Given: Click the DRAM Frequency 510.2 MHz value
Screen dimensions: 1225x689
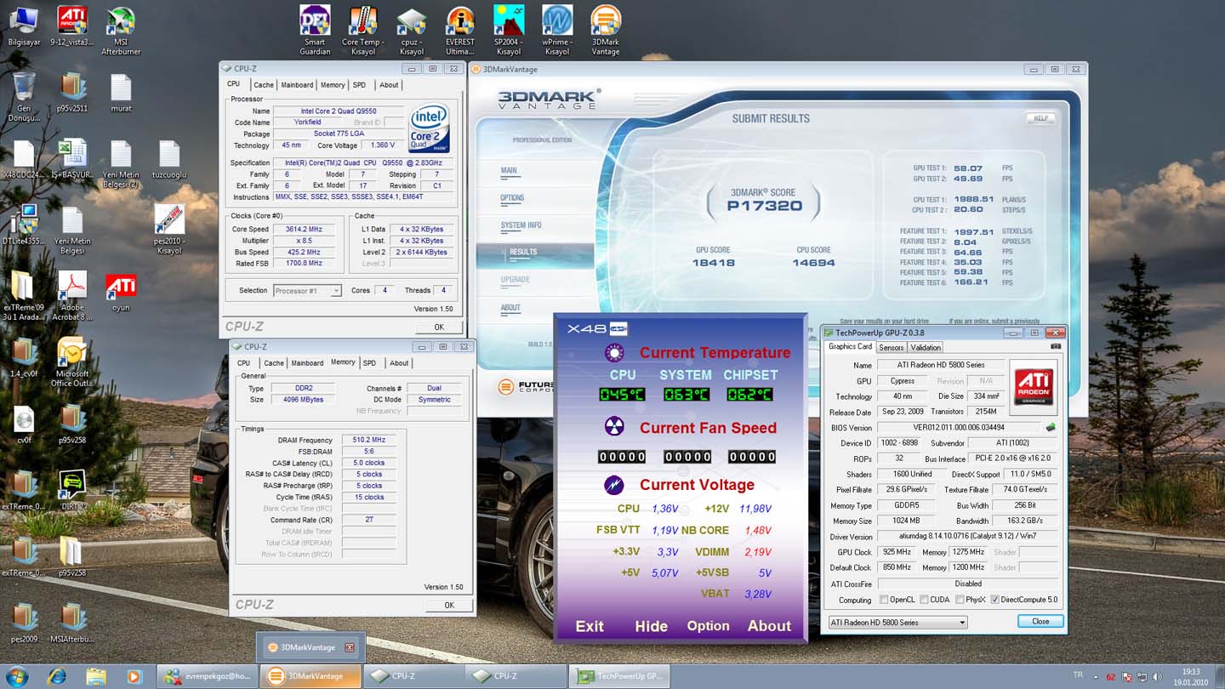Looking at the screenshot, I should coord(368,440).
